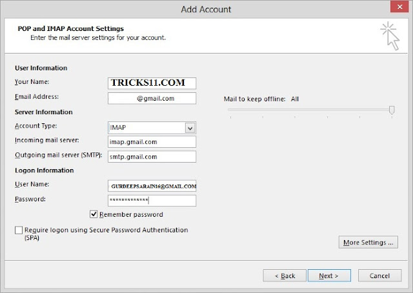Click the Account Type label

click(x=36, y=126)
